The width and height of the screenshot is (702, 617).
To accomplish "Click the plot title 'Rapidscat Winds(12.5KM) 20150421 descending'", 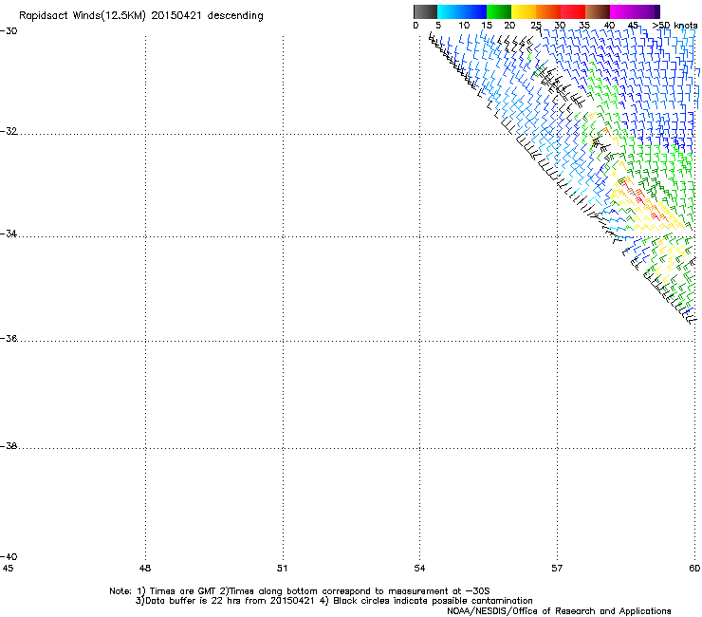I will click(141, 15).
